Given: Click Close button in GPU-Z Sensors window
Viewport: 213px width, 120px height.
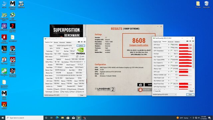Looking at the screenshot, I should [x=190, y=94].
